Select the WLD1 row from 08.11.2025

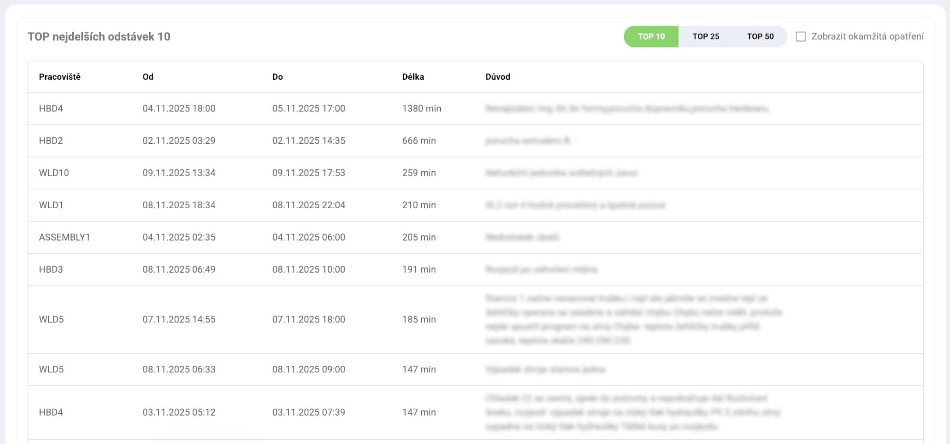(x=190, y=205)
